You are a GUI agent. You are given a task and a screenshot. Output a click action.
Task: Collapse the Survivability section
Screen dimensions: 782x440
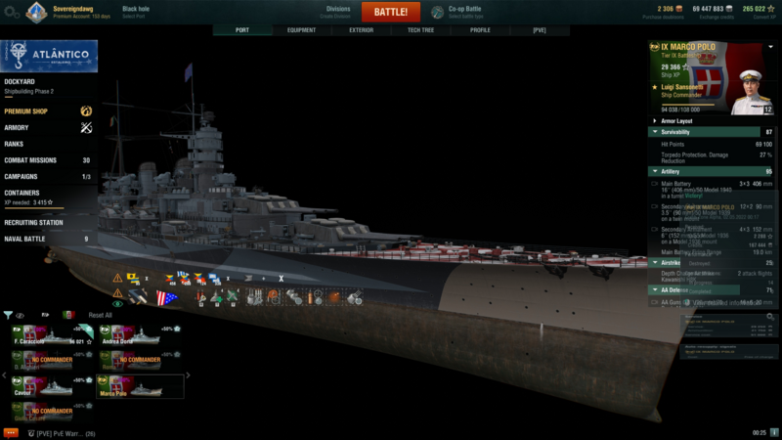coord(654,132)
